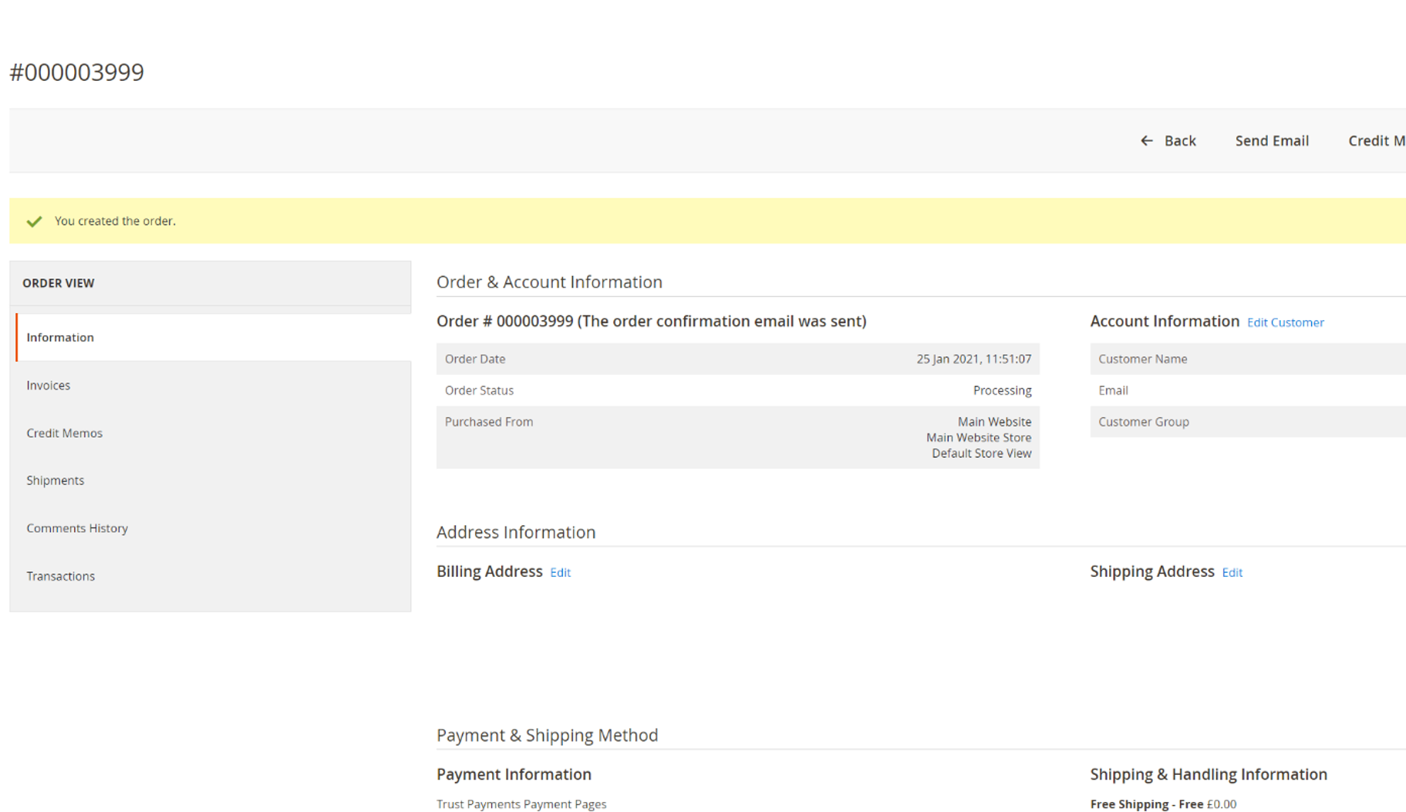Click the Trust Payments Payment Pages text
Image resolution: width=1406 pixels, height=812 pixels.
(x=521, y=804)
